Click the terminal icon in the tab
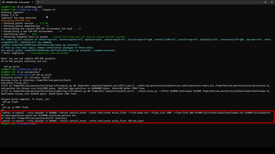This screenshot has width=275, height=154. (x=4, y=2)
